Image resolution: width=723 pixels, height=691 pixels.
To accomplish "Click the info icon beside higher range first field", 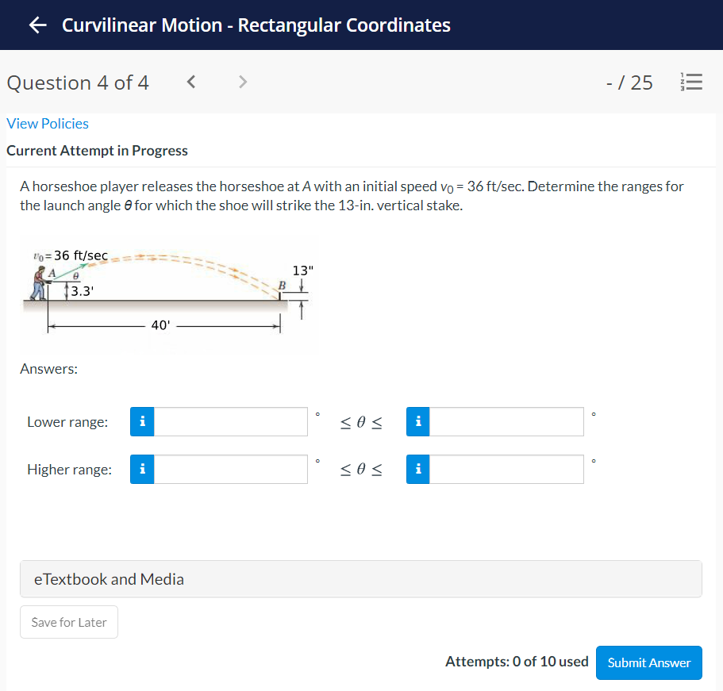I will [x=142, y=469].
